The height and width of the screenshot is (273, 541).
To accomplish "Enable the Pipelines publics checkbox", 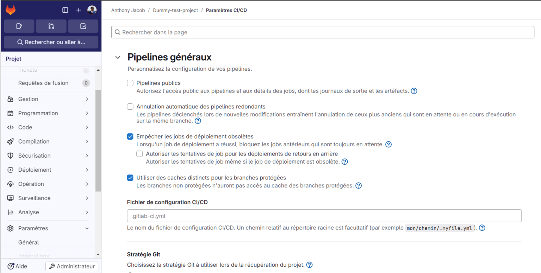I will click(x=130, y=83).
